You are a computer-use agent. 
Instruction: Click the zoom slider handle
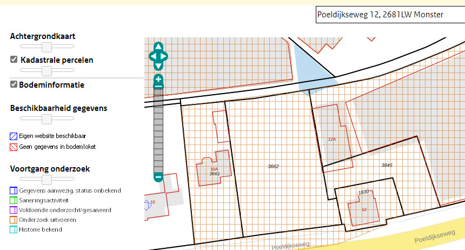pos(158,87)
